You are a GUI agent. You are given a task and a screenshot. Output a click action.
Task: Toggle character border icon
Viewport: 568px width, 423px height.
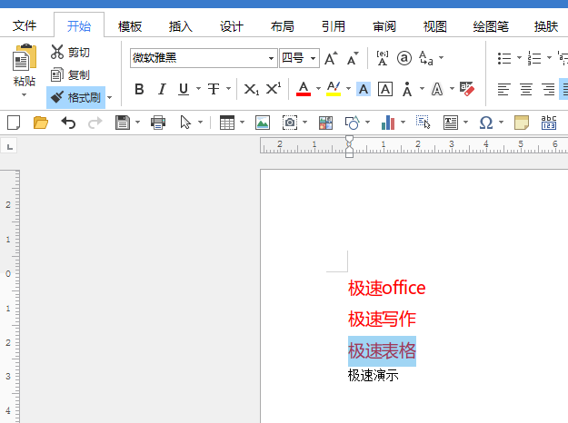(x=385, y=89)
